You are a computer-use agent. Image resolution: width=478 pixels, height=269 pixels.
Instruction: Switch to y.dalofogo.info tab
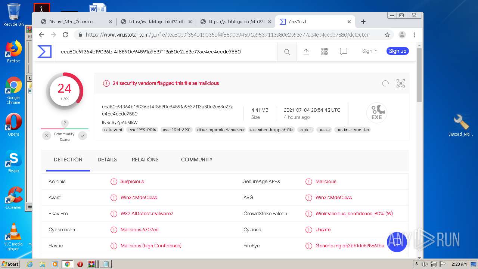[236, 22]
